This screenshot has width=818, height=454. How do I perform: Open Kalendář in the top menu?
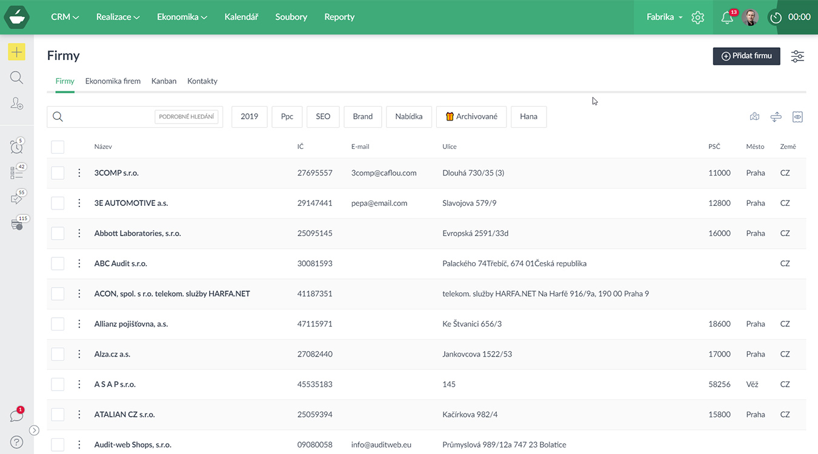241,17
